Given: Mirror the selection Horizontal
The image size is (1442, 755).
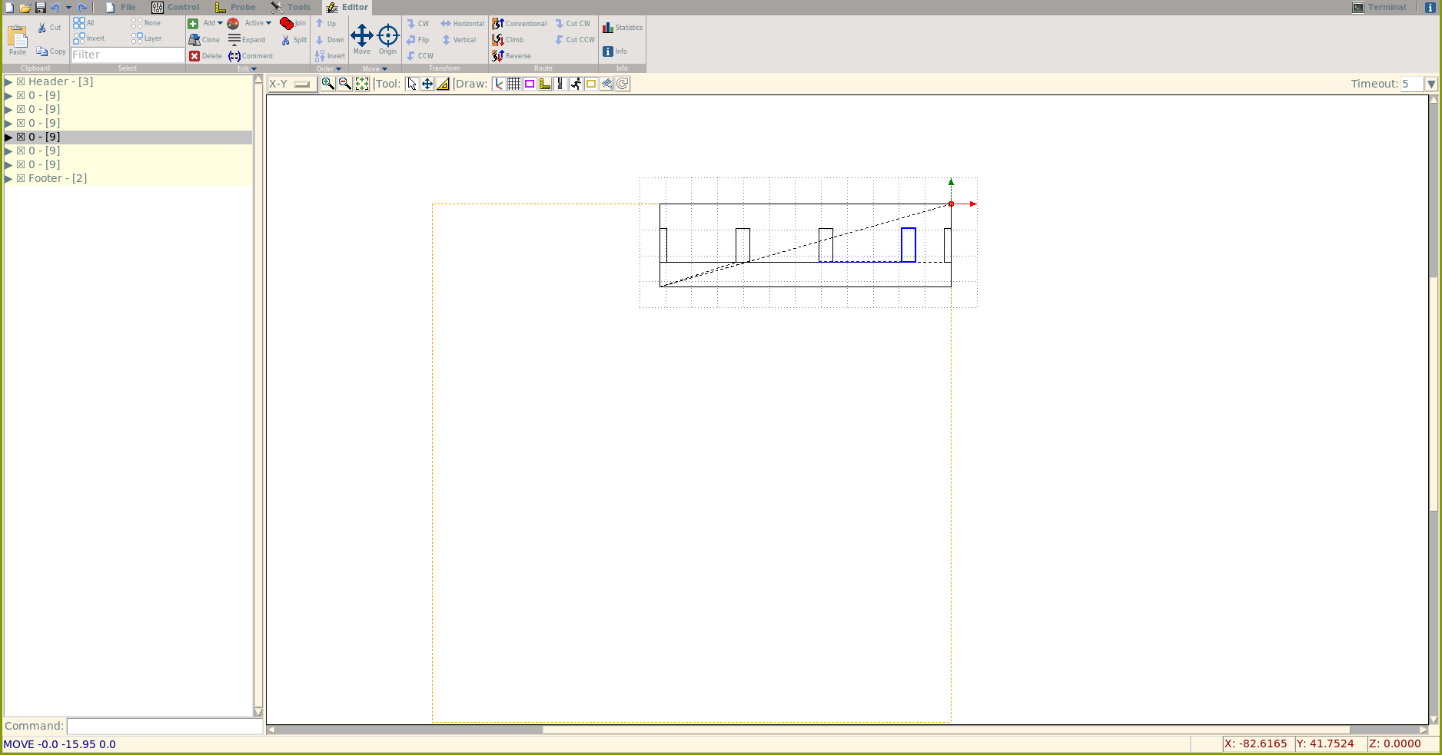Looking at the screenshot, I should click(x=462, y=24).
